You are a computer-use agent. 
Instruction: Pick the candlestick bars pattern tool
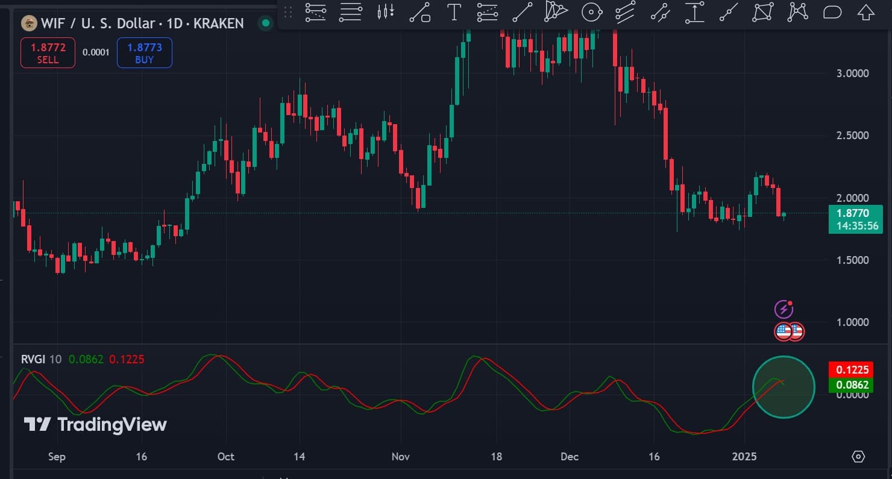coord(385,11)
